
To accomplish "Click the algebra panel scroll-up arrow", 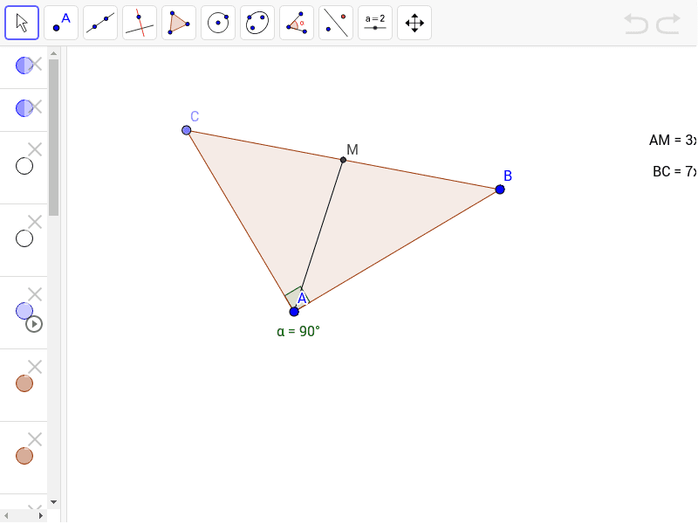I will (x=53, y=53).
